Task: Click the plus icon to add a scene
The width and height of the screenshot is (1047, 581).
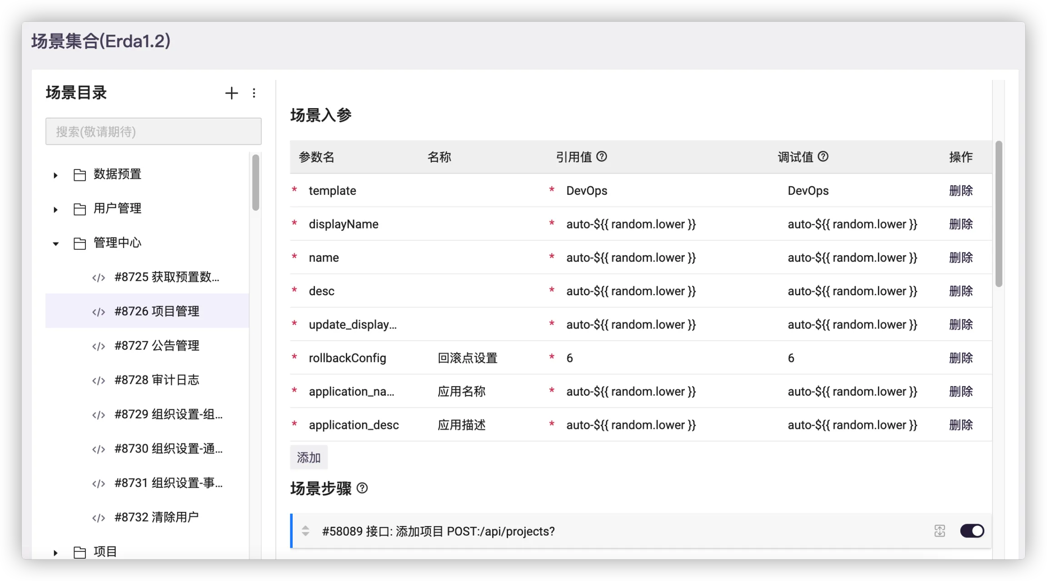Action: click(231, 93)
